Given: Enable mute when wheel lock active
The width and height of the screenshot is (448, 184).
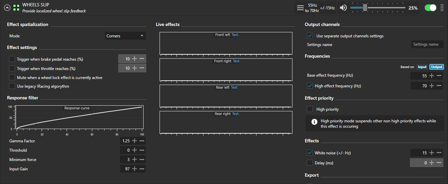Looking at the screenshot, I should point(12,78).
